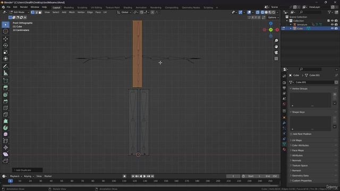Select the Cursor tool
Screen dimensions: 340x191
pyautogui.click(x=5, y=31)
